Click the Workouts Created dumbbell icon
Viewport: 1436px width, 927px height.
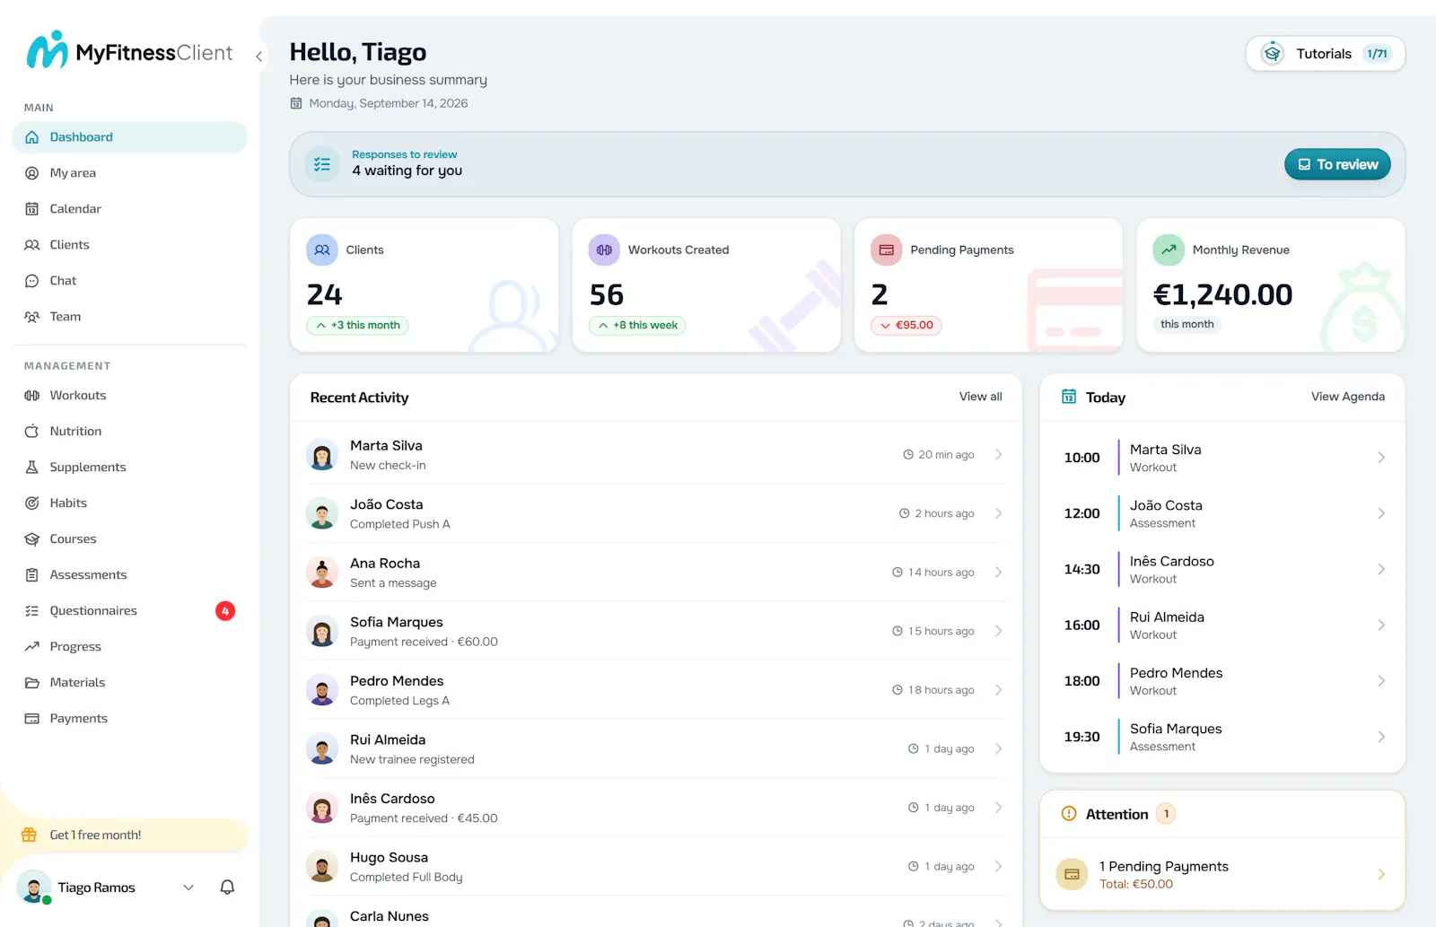pyautogui.click(x=604, y=250)
